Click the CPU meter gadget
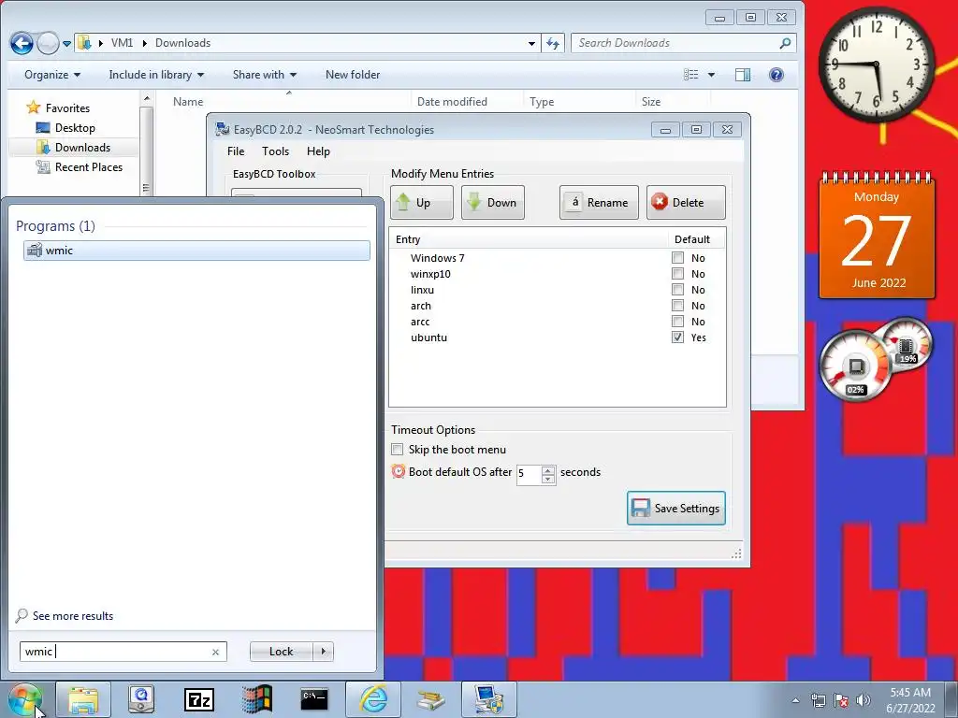 click(855, 366)
